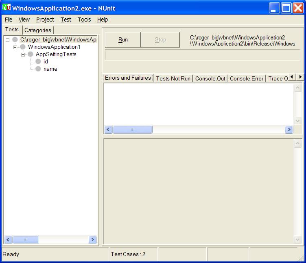Click the test progress bar
This screenshot has height=263, width=306.
[202, 55]
